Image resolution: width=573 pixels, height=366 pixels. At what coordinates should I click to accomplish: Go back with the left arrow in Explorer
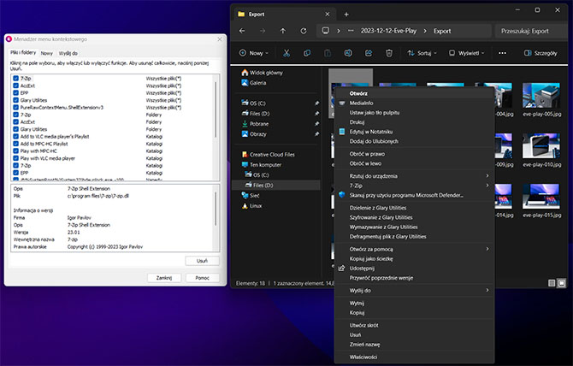(x=242, y=31)
